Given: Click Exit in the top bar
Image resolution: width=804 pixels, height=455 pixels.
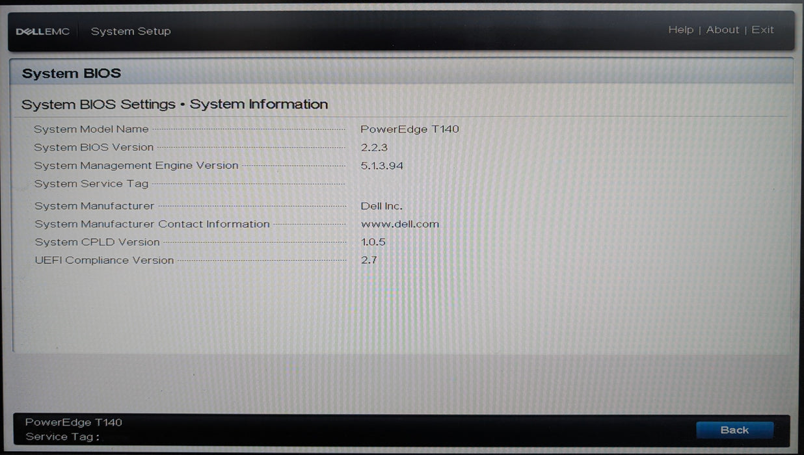Looking at the screenshot, I should pyautogui.click(x=762, y=30).
